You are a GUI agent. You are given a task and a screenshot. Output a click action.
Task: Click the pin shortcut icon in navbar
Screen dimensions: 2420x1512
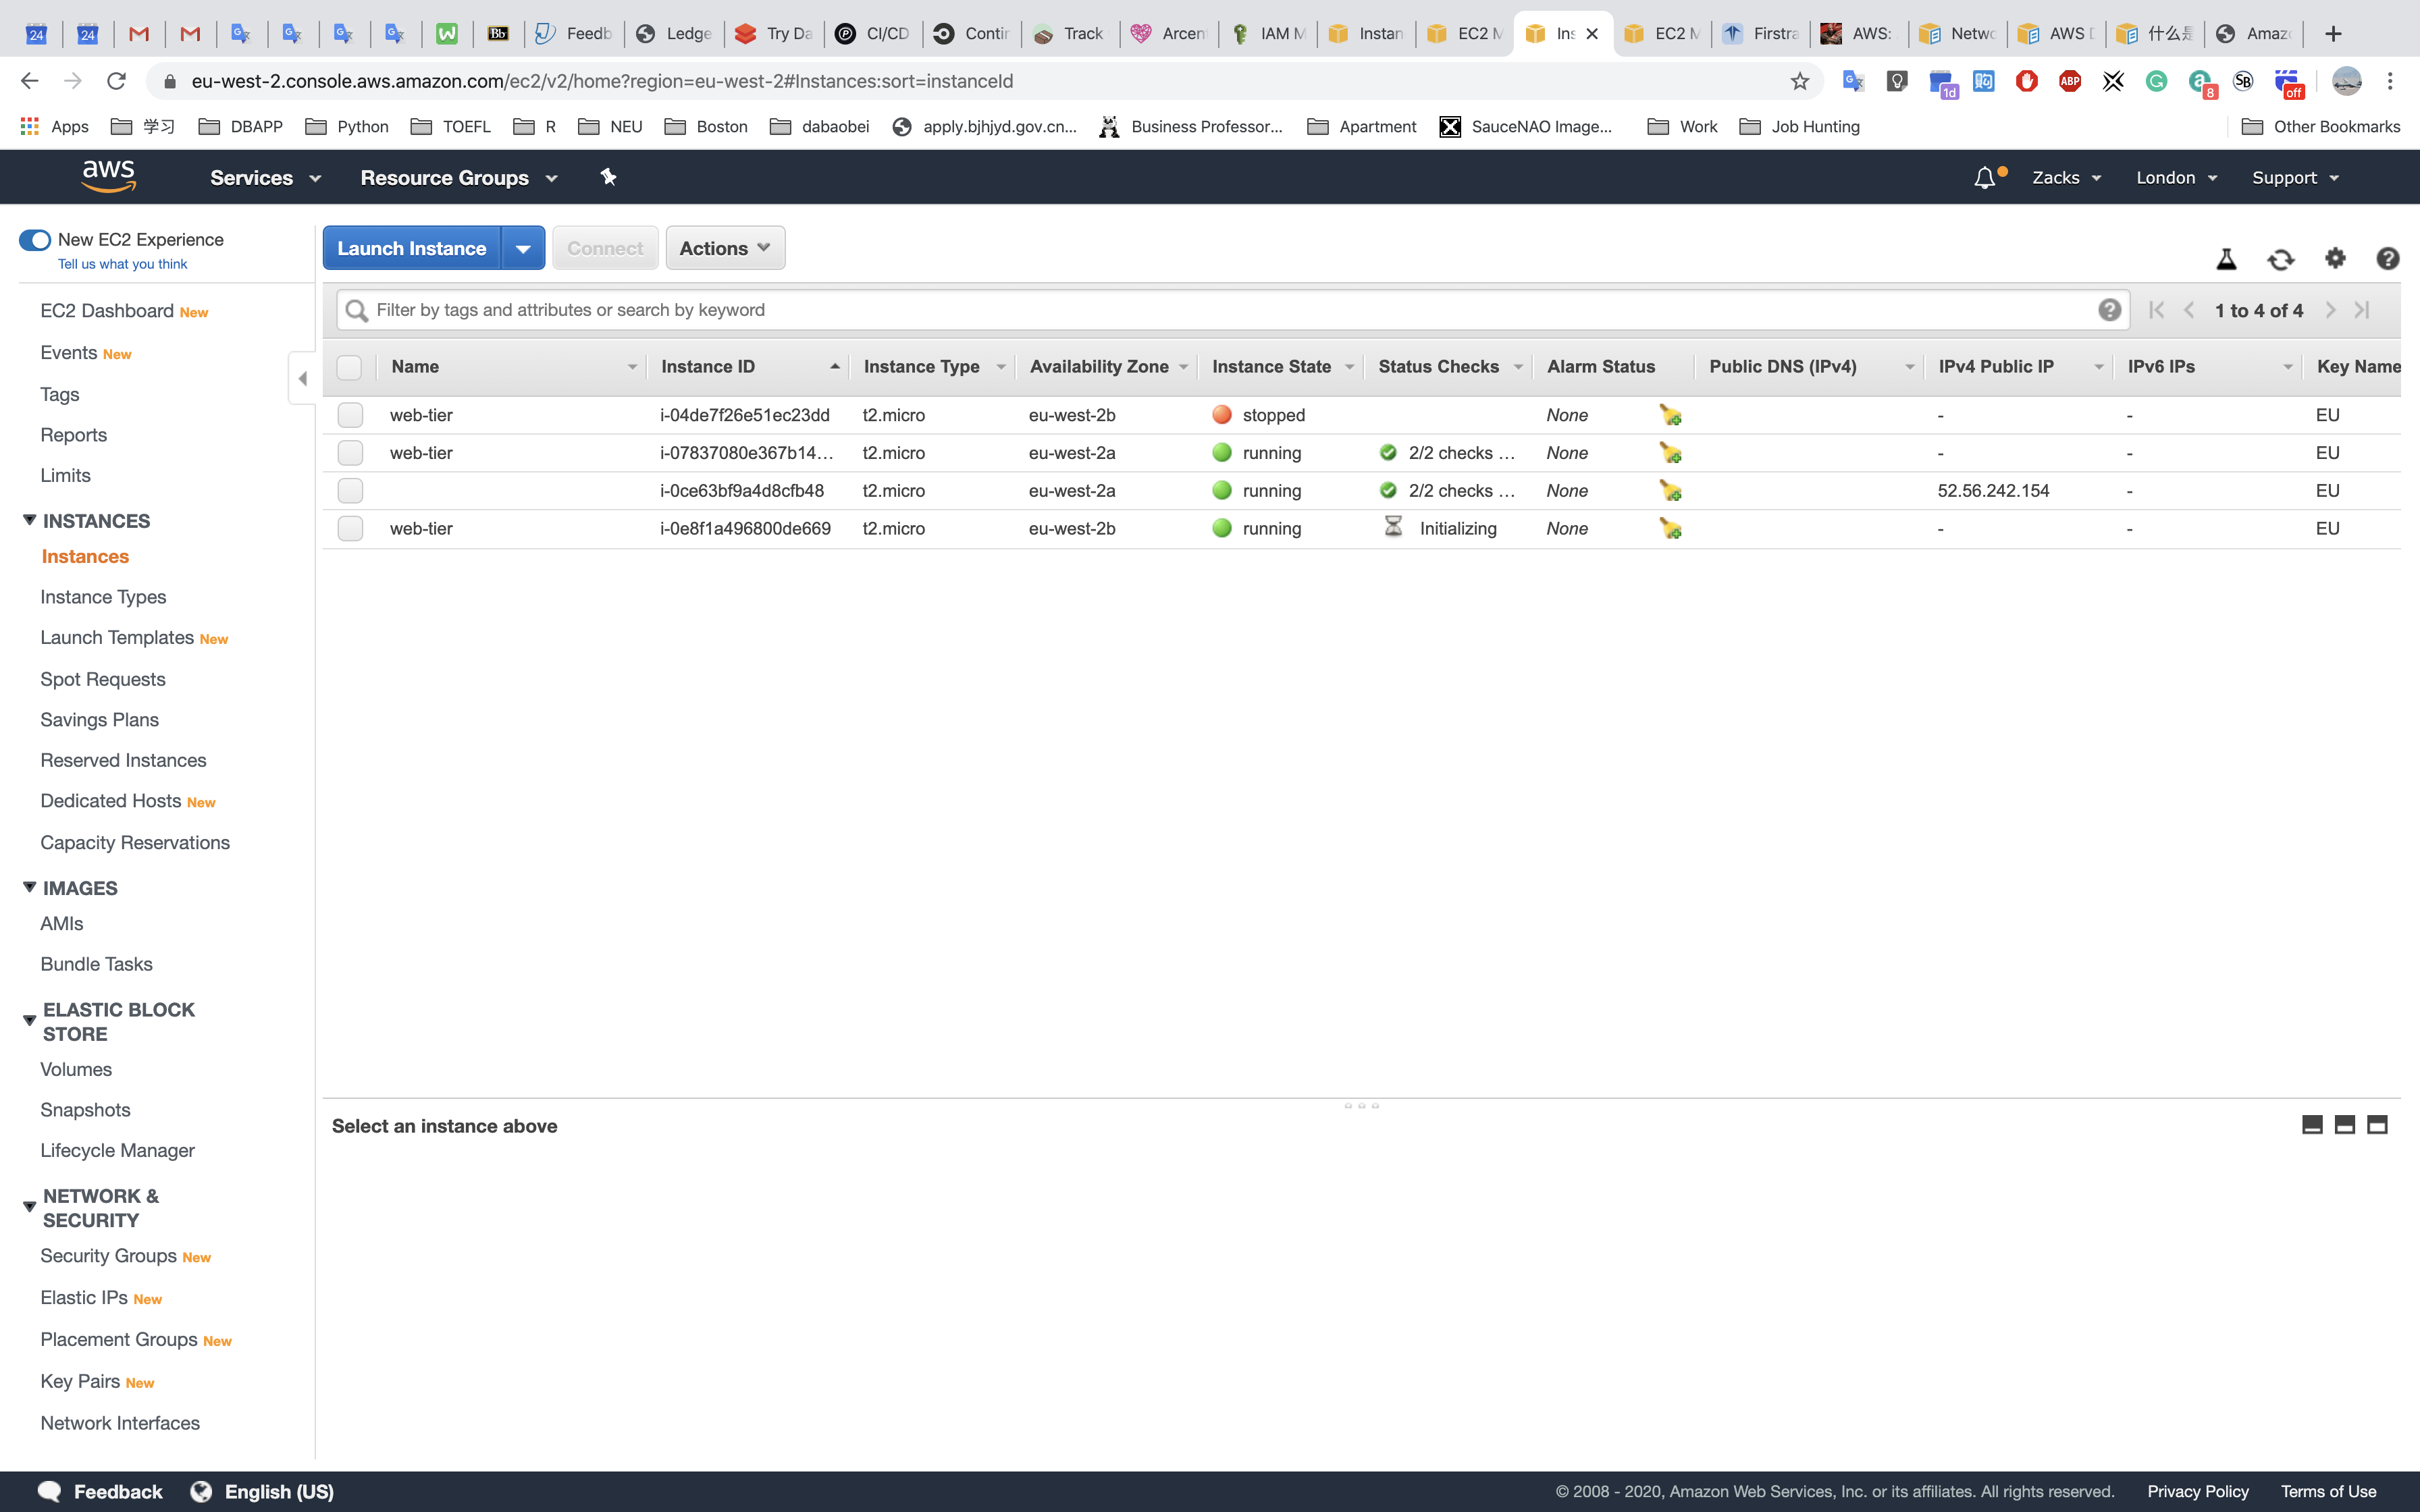point(608,177)
